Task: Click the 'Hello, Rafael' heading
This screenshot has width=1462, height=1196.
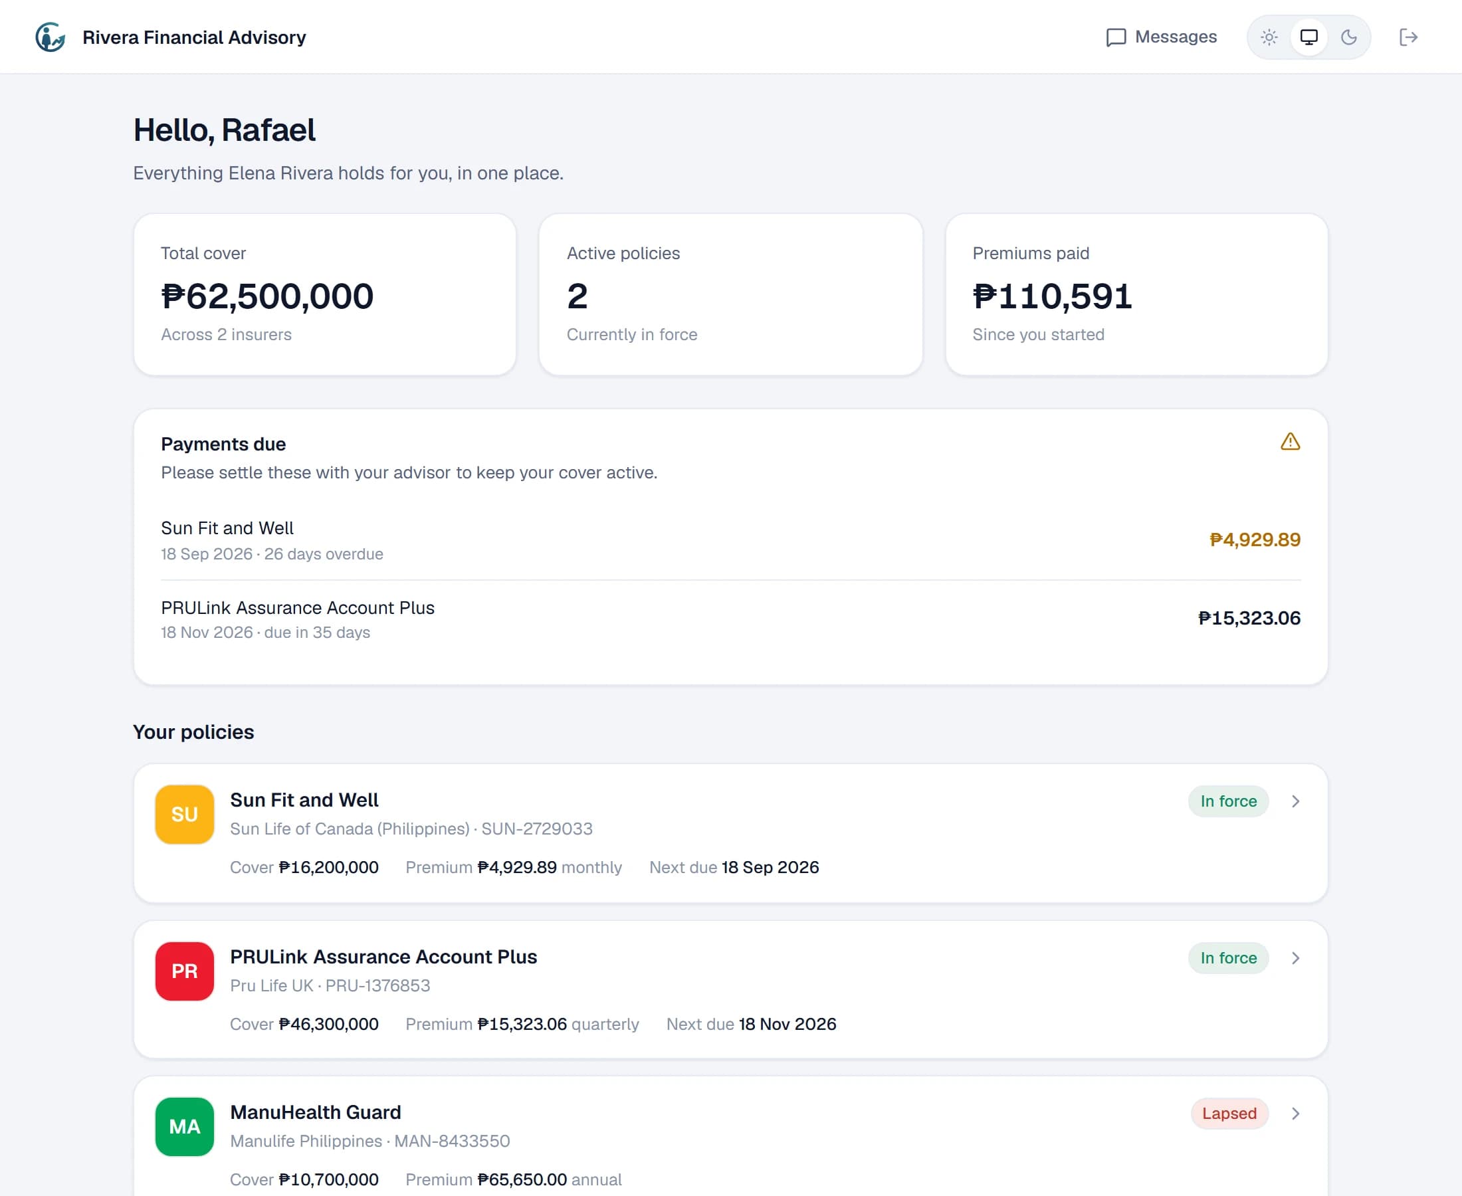Action: tap(225, 130)
